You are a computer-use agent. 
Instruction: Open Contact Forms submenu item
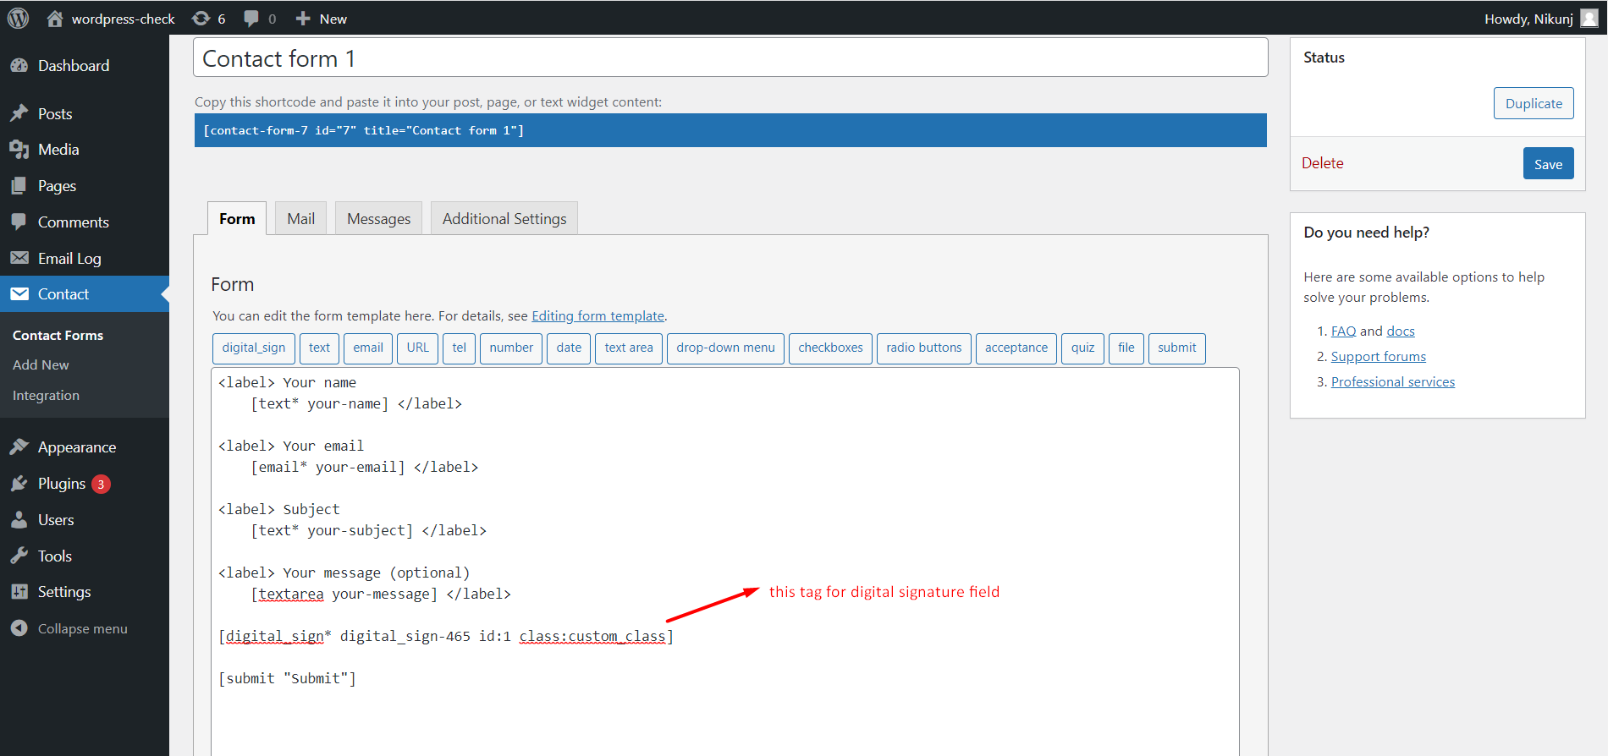coord(58,335)
